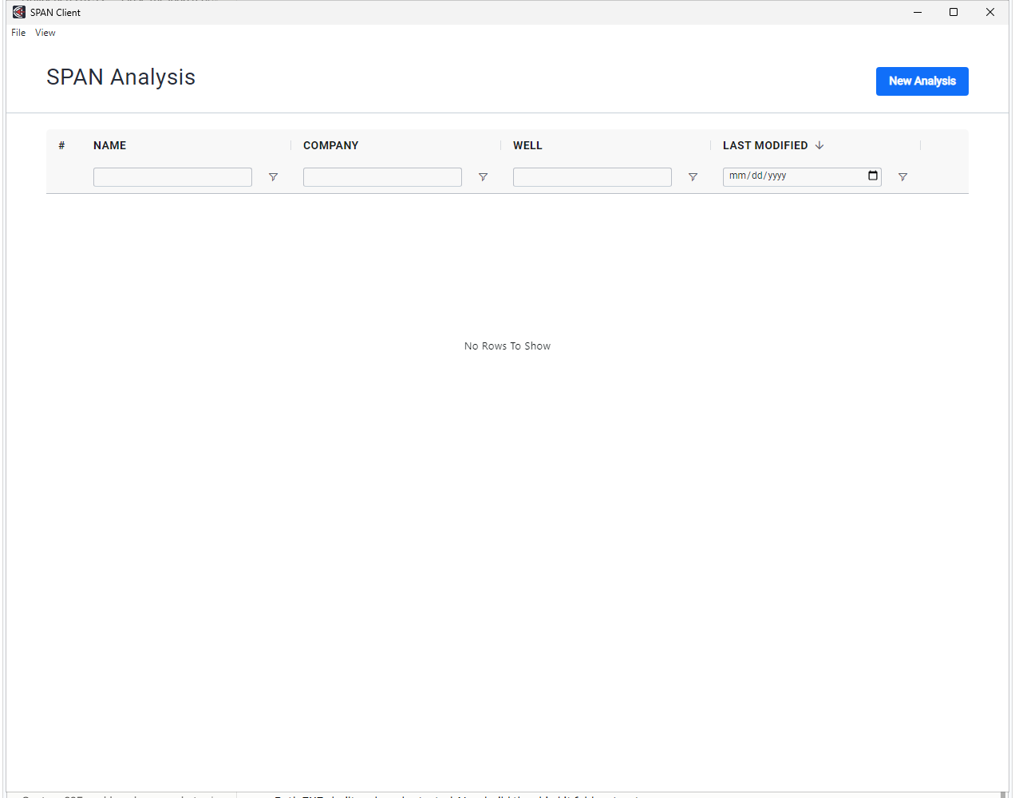
Task: Open the NAME column filter icon
Action: point(273,177)
